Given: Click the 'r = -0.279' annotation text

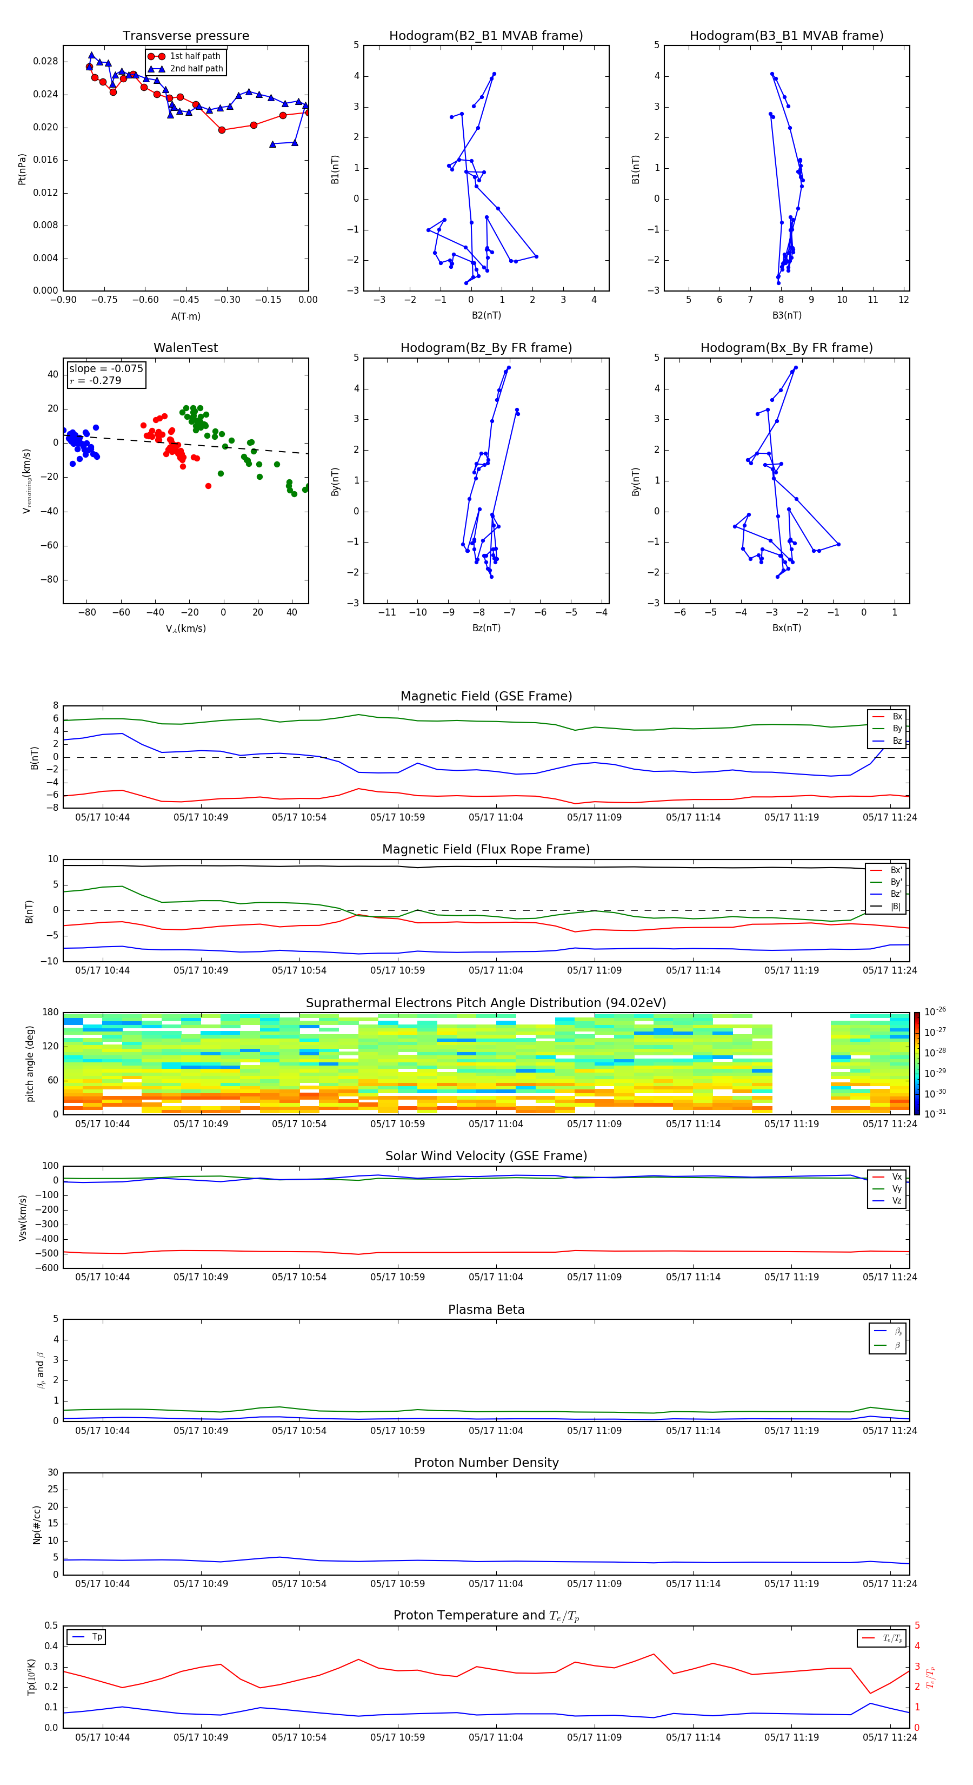Looking at the screenshot, I should coord(96,380).
